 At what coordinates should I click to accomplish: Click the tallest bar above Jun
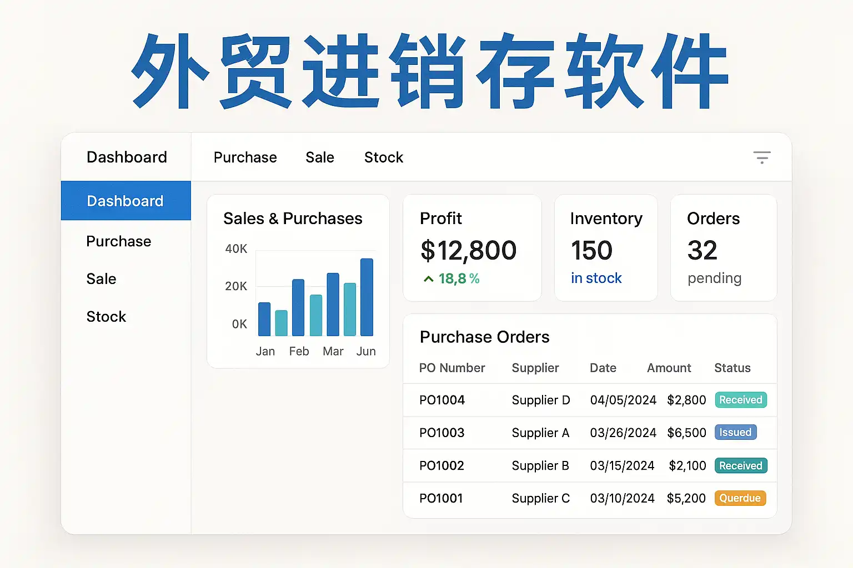(367, 297)
